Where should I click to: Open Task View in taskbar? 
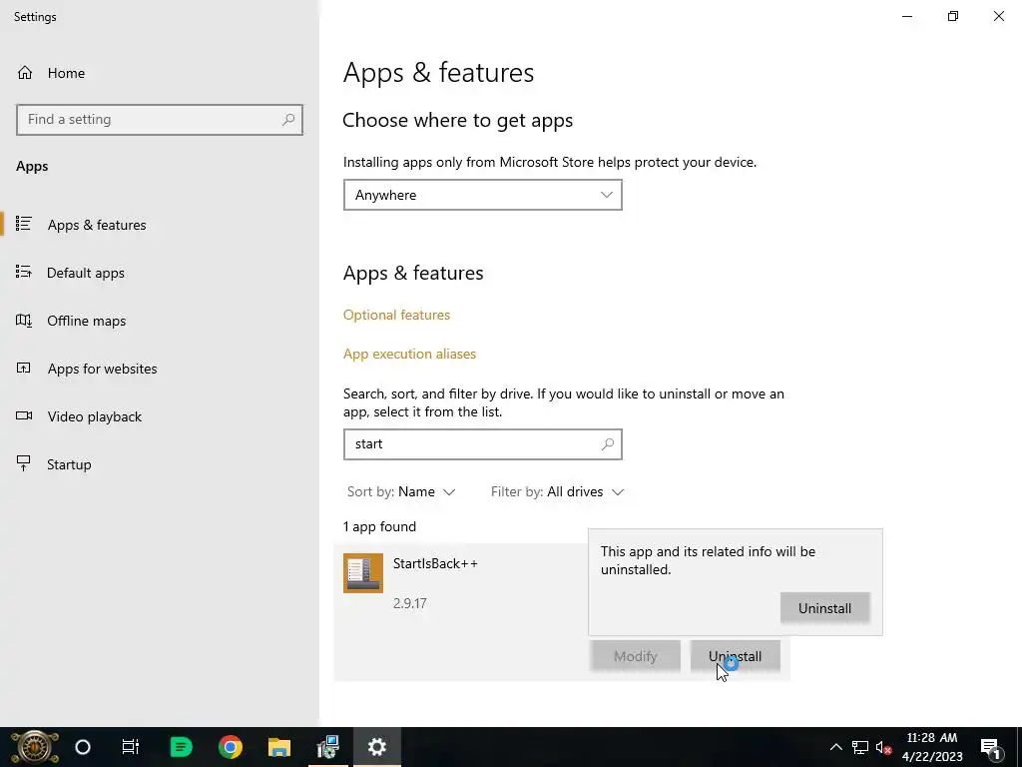(x=131, y=747)
